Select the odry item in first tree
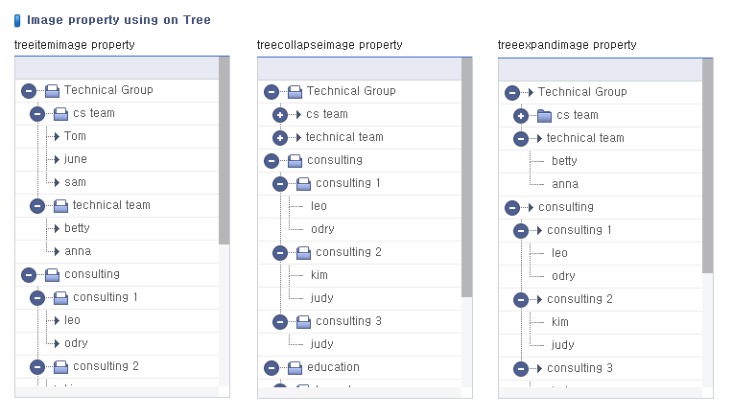 [76, 343]
